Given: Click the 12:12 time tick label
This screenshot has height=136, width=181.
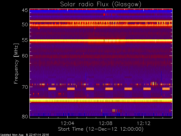Looking at the screenshot, I should tap(144, 123).
